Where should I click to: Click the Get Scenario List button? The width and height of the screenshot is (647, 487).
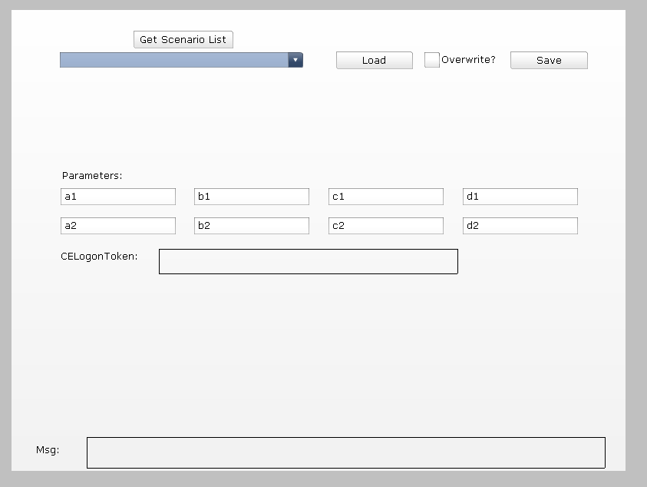point(183,40)
